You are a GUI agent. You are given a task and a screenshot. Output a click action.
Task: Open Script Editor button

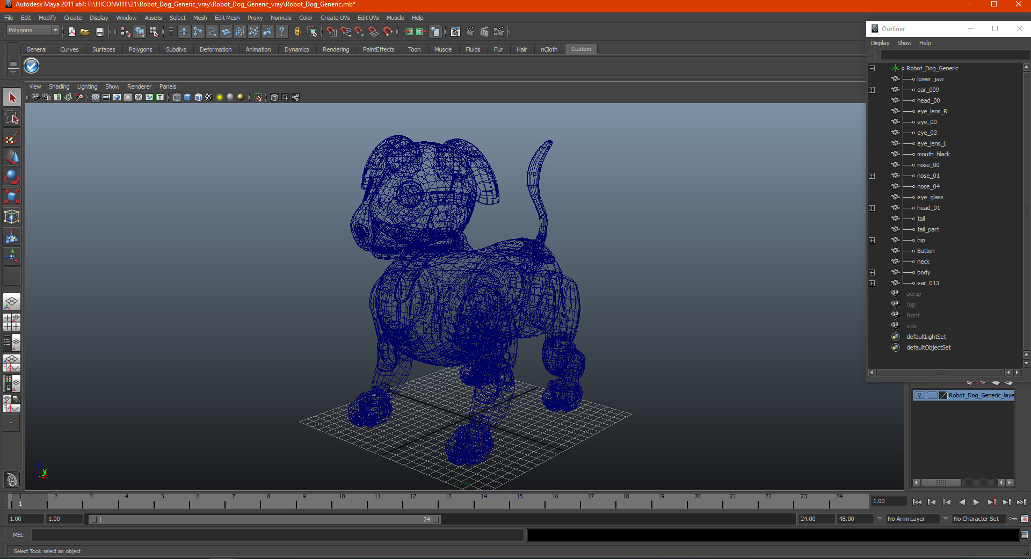pyautogui.click(x=1024, y=535)
